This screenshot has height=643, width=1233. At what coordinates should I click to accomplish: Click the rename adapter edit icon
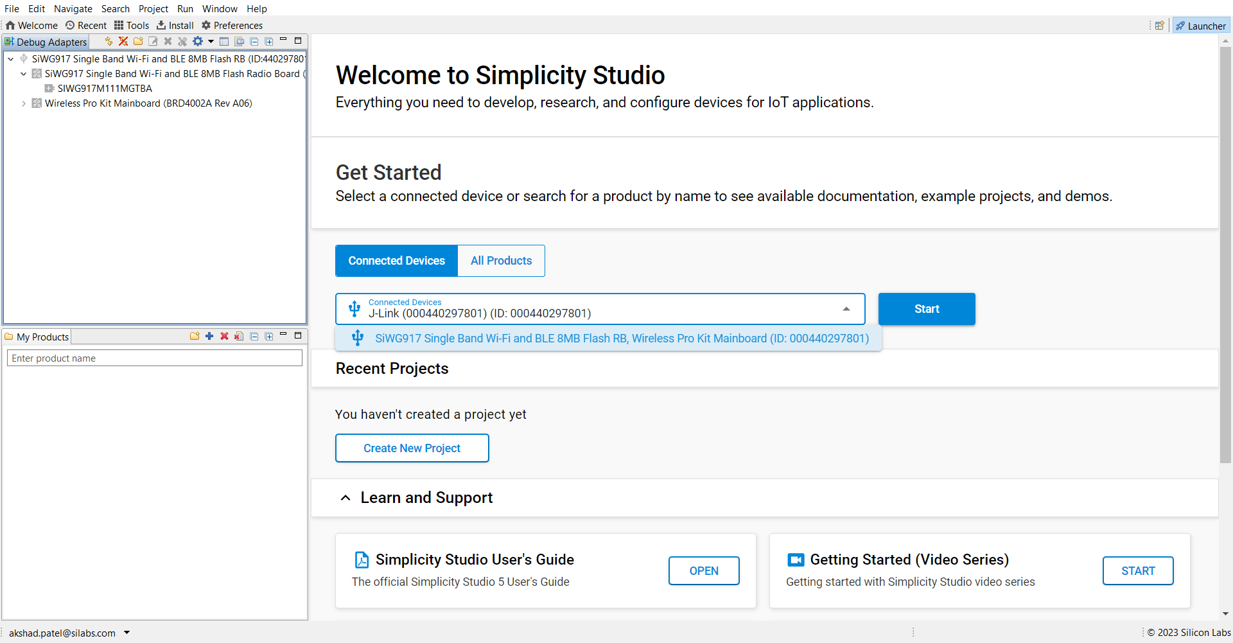click(153, 41)
